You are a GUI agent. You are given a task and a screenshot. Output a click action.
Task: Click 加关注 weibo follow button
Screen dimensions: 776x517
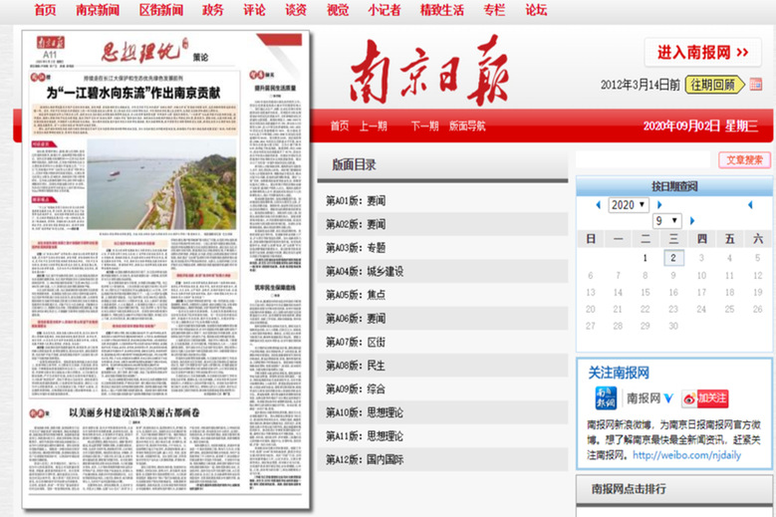(705, 398)
